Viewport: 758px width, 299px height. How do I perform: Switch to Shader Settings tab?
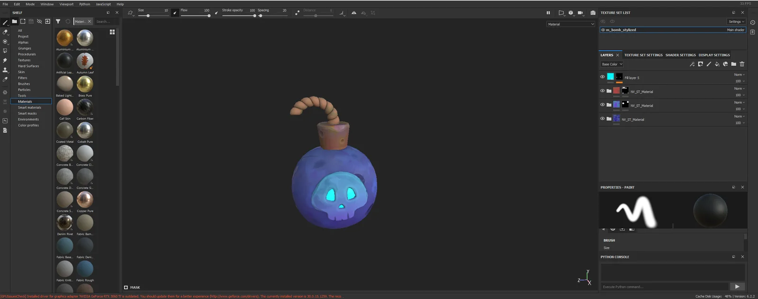pyautogui.click(x=680, y=55)
